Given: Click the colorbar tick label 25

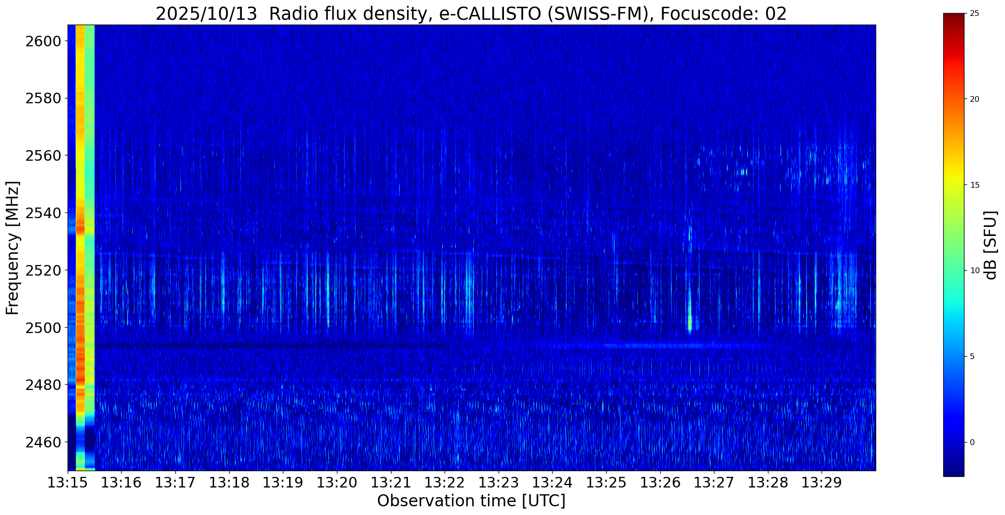Looking at the screenshot, I should point(975,14).
